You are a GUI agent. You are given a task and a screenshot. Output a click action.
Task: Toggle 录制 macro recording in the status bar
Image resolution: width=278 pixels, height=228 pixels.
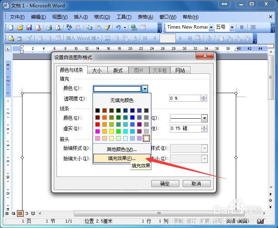pos(178,221)
